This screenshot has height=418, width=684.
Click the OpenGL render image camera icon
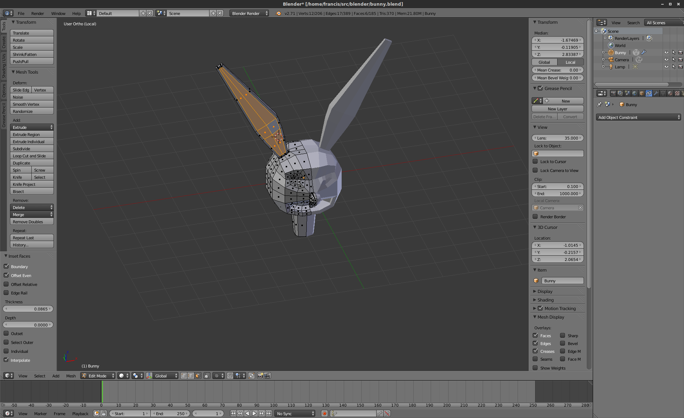click(260, 376)
